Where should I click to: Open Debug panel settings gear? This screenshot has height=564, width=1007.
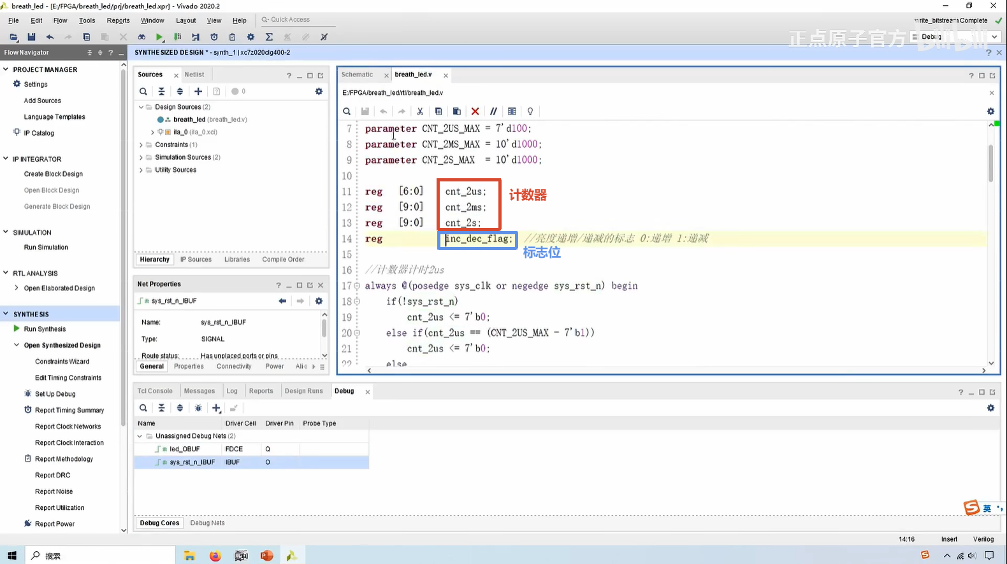pos(990,408)
